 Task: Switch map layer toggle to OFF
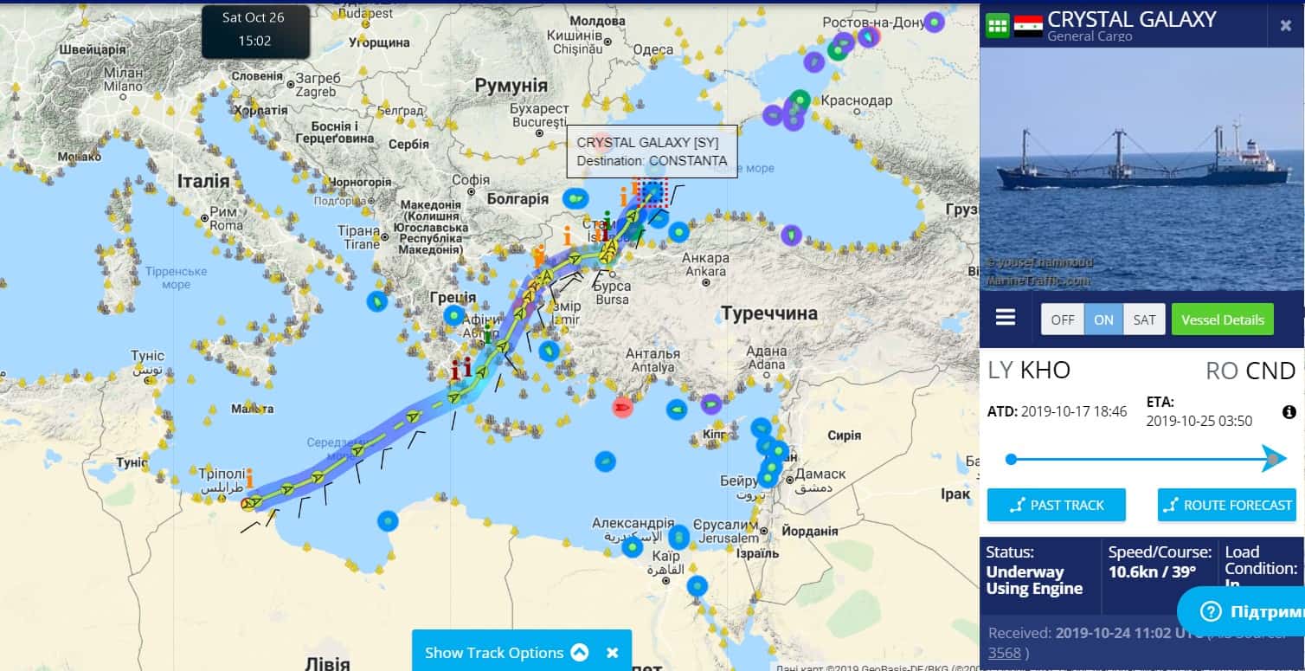tap(1062, 319)
